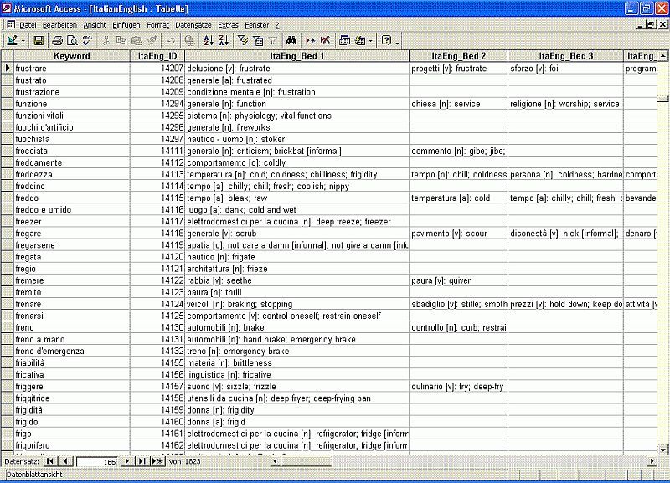Select the row selector for frustrare

coord(8,68)
